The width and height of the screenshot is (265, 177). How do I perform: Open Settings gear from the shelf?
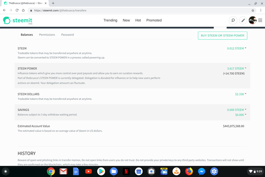[214, 172]
